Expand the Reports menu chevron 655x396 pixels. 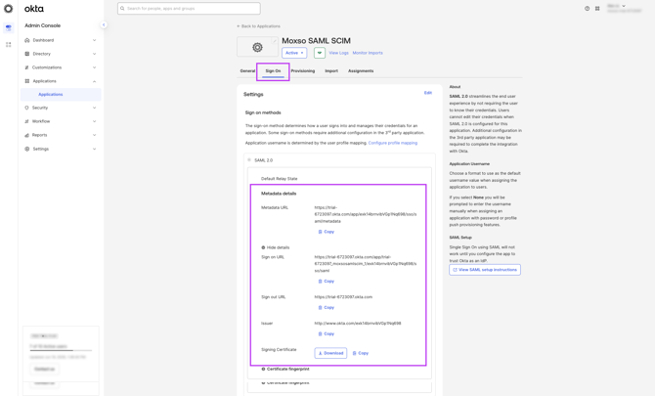[x=95, y=135]
